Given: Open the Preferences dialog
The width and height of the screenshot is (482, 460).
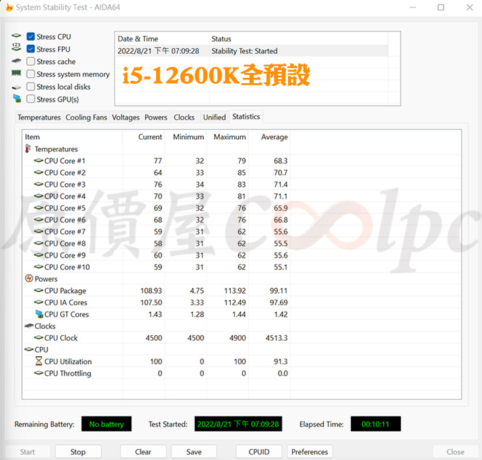Looking at the screenshot, I should coord(310,452).
